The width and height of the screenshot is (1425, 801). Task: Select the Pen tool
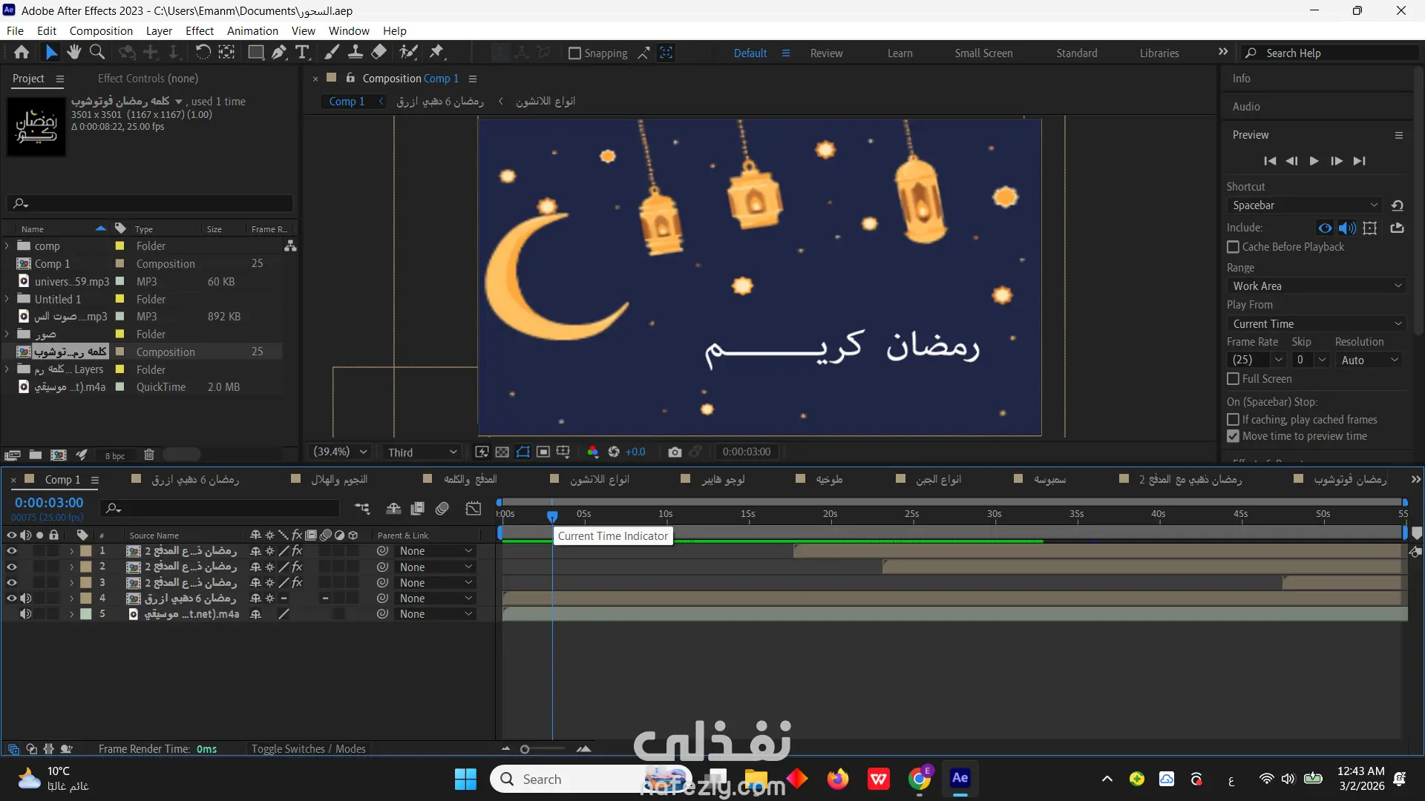click(x=279, y=52)
